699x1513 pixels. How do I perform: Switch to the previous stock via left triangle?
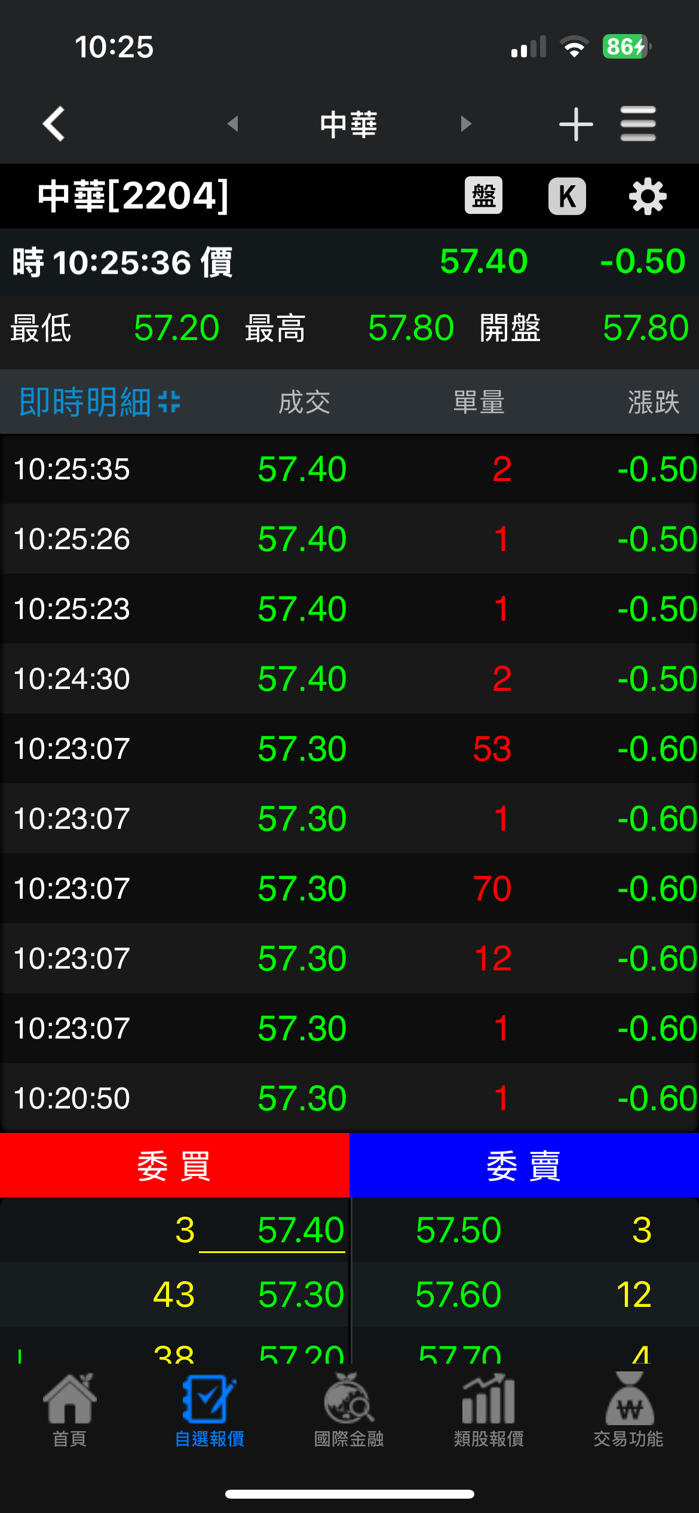[x=232, y=124]
